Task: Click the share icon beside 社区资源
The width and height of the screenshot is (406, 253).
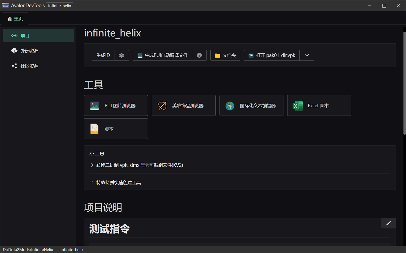Action: click(14, 66)
